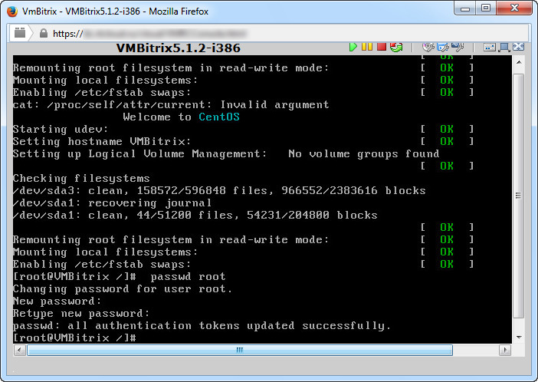Screen dimensions: 538x382
Task: Click 'Checking filesystems' line
Action: 81,178
